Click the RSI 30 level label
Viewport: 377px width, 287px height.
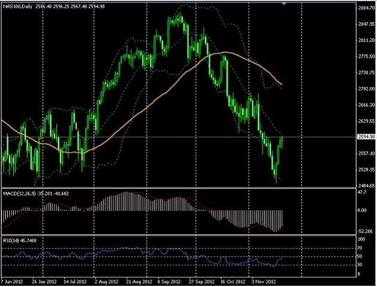pos(360,265)
